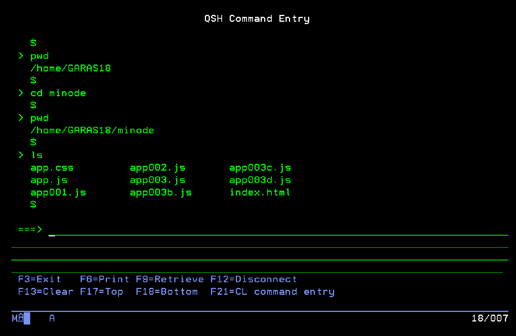The height and width of the screenshot is (336, 516).
Task: Click the MA status indicator in status bar
Action: [x=17, y=318]
